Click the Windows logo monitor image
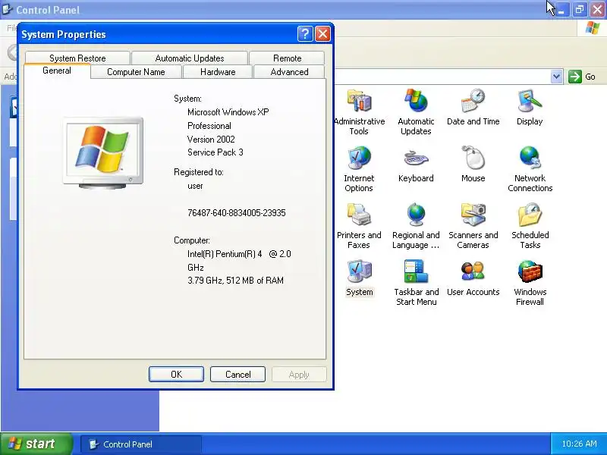 [103, 153]
